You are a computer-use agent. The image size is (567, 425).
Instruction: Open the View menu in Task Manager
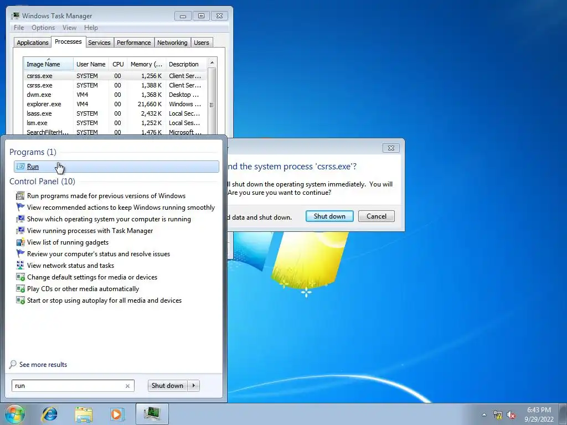tap(69, 28)
